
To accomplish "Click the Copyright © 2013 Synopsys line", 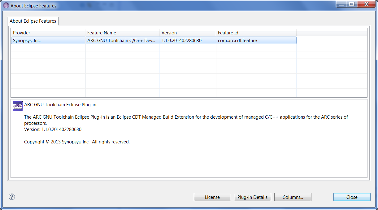I will click(77, 142).
